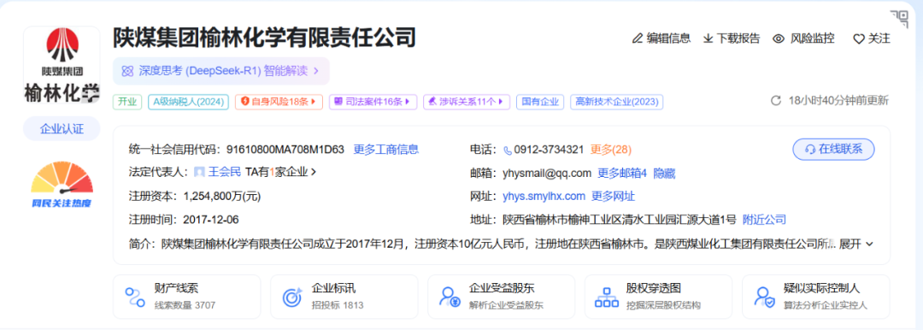
Task: Click the 企业认证 button
Action: [x=62, y=128]
